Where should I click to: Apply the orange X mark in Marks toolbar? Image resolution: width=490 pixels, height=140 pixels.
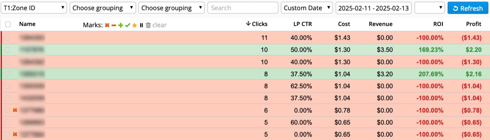pos(107,25)
